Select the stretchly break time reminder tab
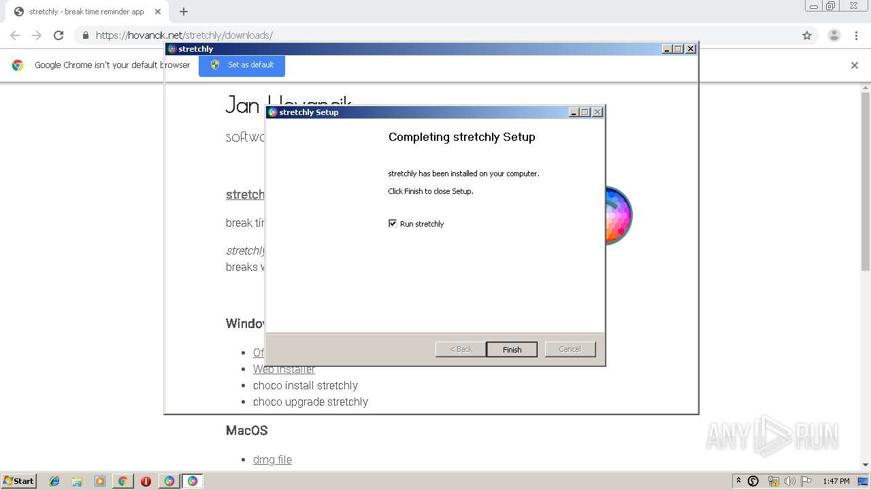 pos(85,12)
